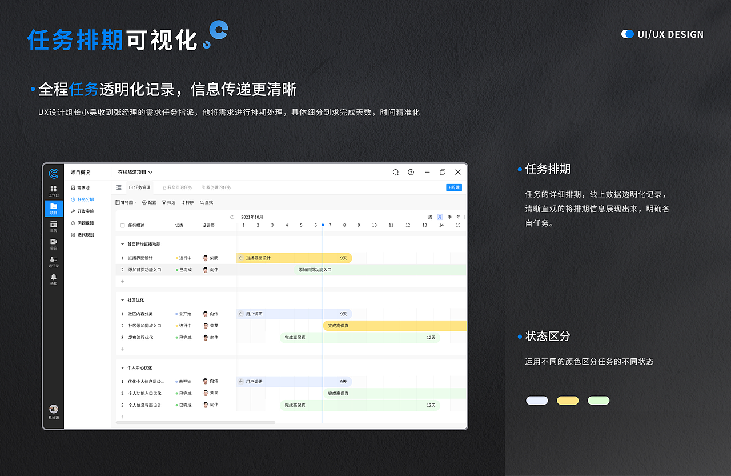This screenshot has width=731, height=476.
Task: Switch timeline view to 季 (quarter)
Action: [x=449, y=217]
